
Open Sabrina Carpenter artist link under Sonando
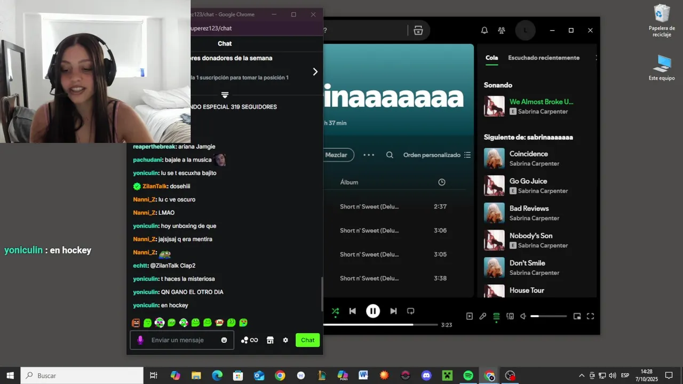click(x=543, y=111)
